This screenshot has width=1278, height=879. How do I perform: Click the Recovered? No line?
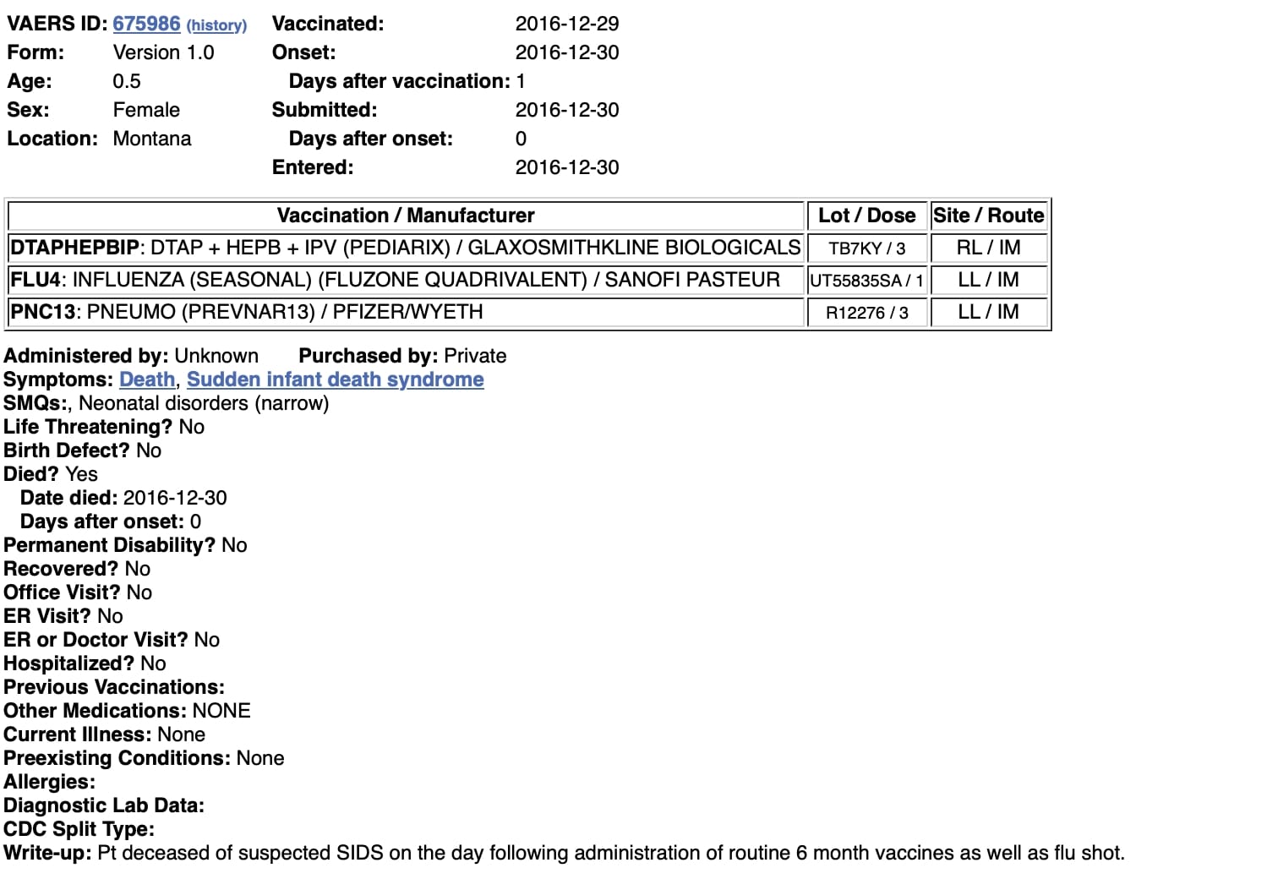point(77,569)
